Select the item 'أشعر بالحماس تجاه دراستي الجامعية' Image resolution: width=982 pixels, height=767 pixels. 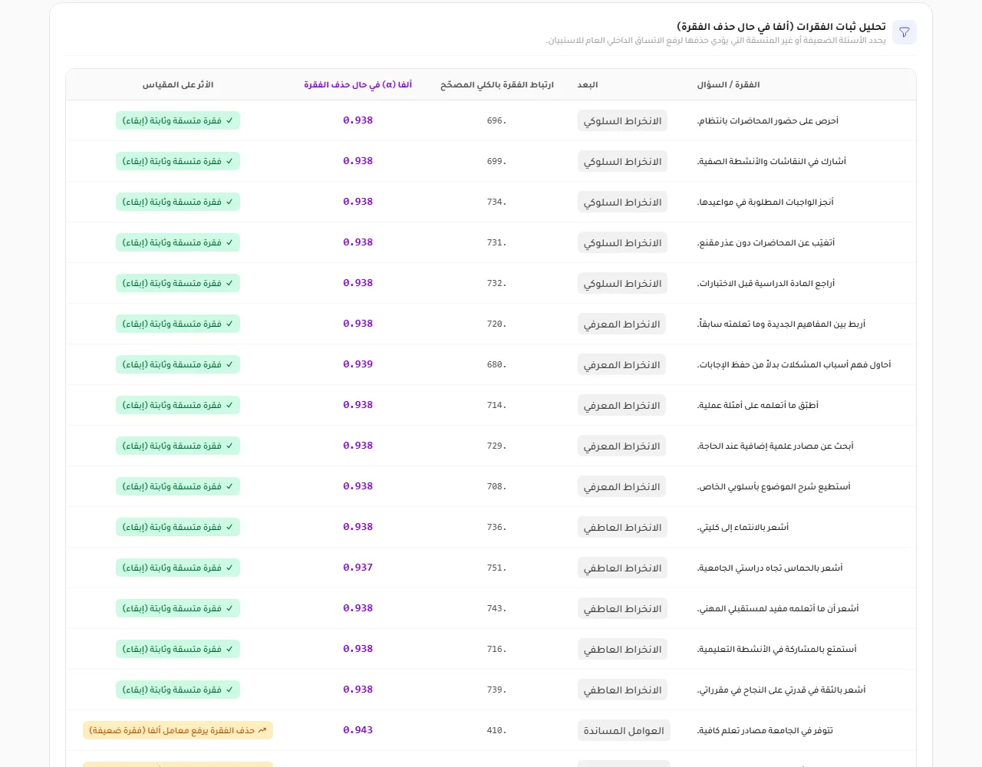point(769,568)
